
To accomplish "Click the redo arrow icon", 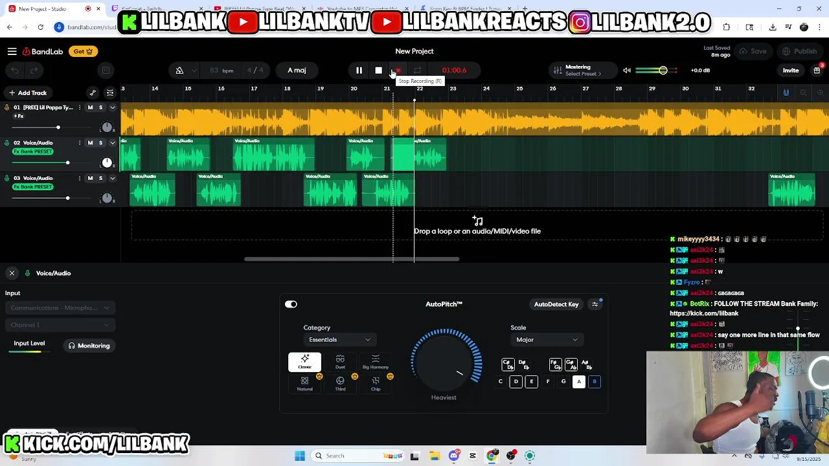I will tap(34, 70).
